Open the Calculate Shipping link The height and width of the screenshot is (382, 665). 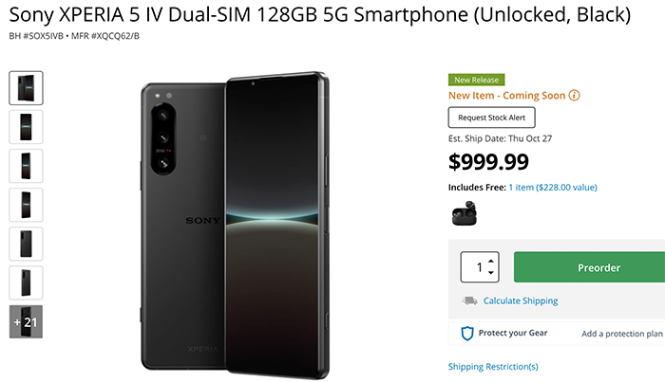click(521, 300)
